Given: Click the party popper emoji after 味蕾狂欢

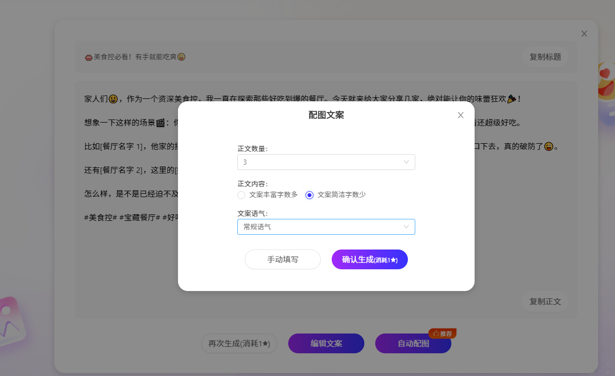Looking at the screenshot, I should pyautogui.click(x=512, y=99).
